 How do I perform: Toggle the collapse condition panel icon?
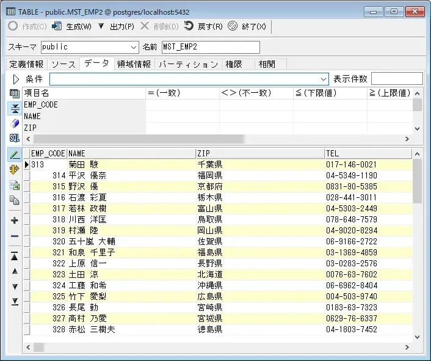pyautogui.click(x=15, y=108)
